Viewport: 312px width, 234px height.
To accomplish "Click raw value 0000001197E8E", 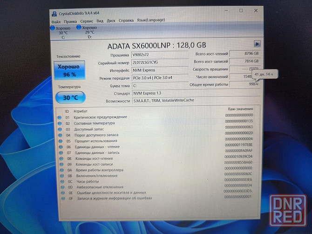I will click(x=238, y=145).
